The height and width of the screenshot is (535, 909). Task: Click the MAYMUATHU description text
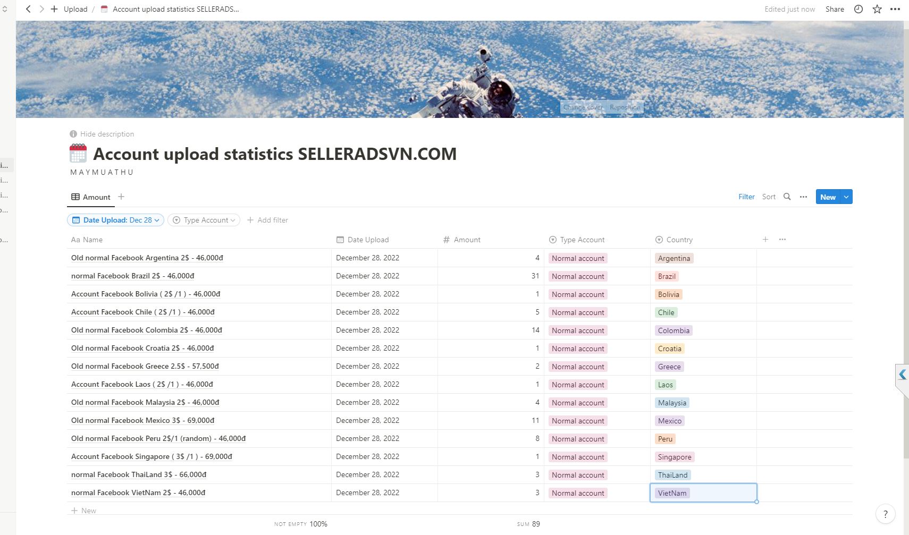click(102, 172)
